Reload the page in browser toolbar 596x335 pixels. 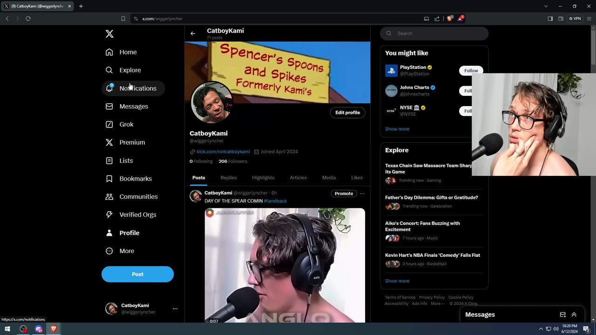[x=28, y=19]
